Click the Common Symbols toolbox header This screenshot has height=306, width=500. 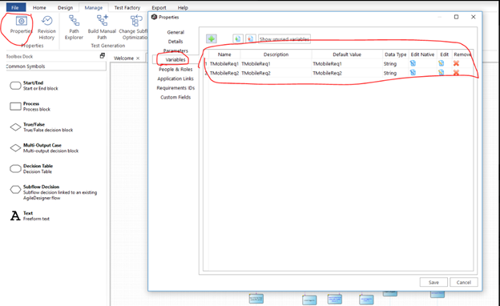pos(56,66)
